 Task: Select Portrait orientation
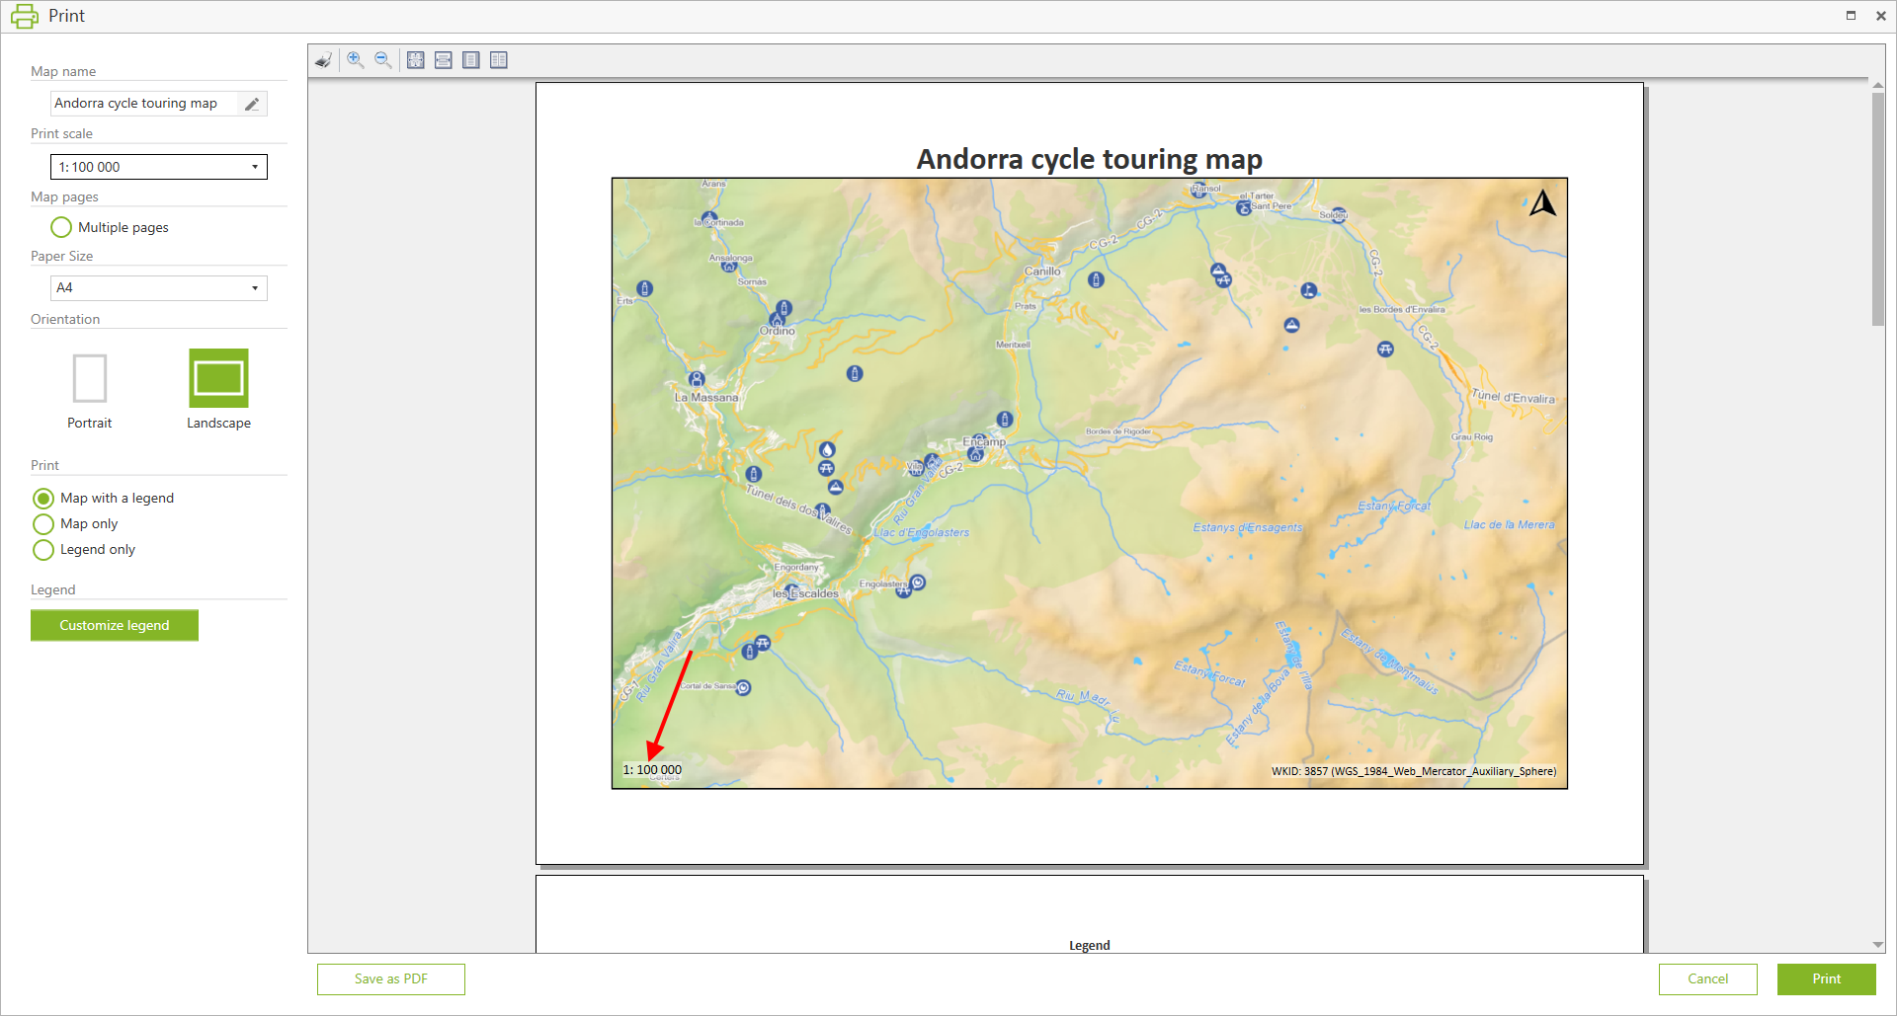point(90,379)
